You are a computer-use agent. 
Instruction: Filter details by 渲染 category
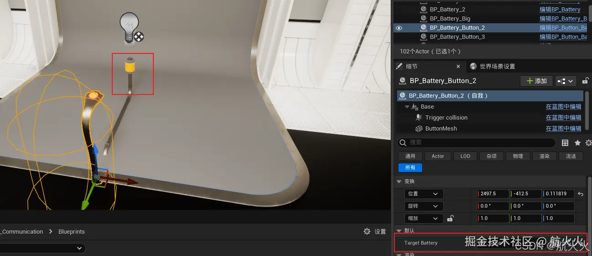(545, 156)
